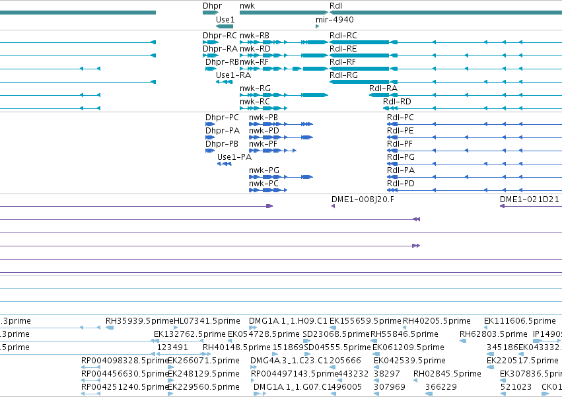Select the nwk-RB transcript
Viewport: 562px width, 397px height.
[x=284, y=42]
